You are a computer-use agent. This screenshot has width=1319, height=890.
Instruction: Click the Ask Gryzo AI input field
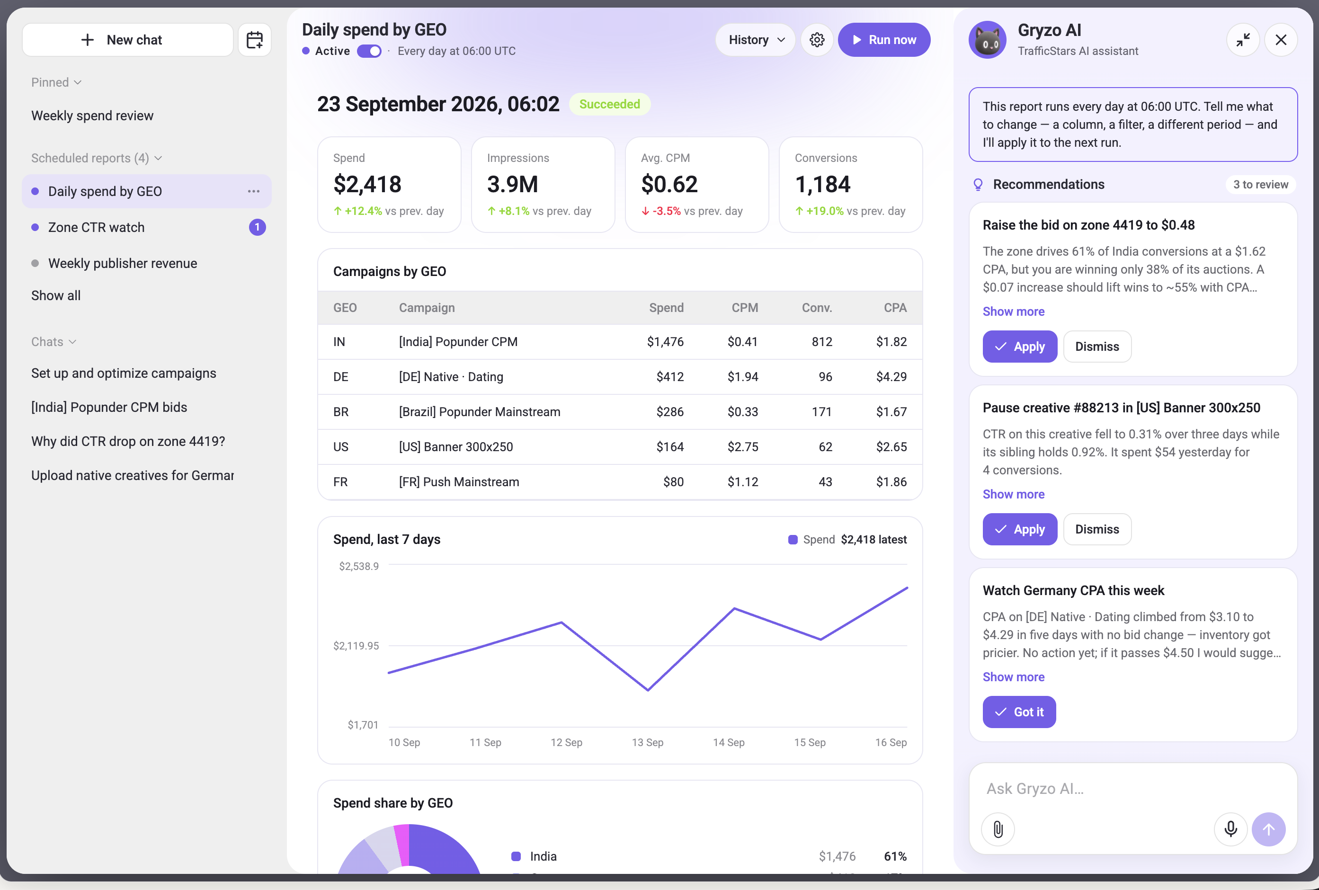pyautogui.click(x=1132, y=788)
